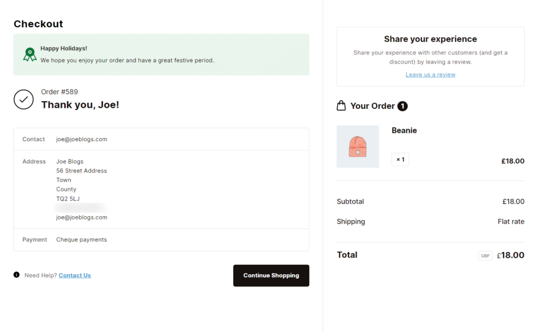The height and width of the screenshot is (332, 538).
Task: Click the quantity badge showing x 1
Action: pos(400,159)
